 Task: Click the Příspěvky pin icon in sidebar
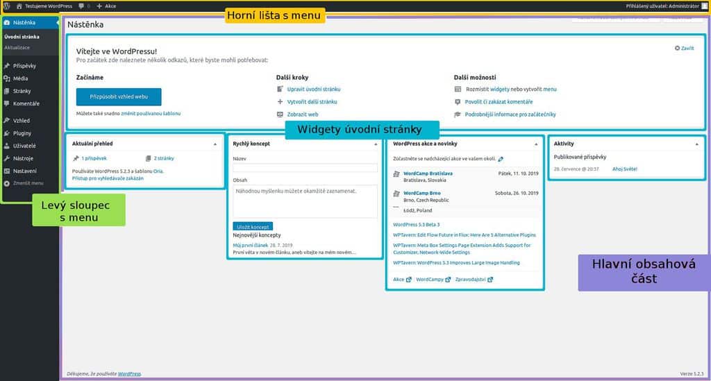click(7, 66)
